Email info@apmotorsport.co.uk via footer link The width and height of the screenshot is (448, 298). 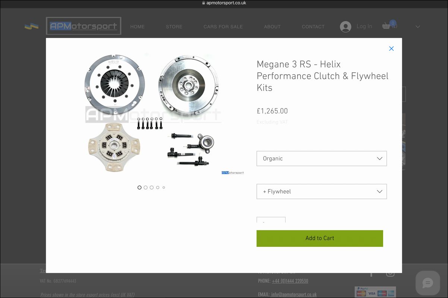tap(294, 295)
